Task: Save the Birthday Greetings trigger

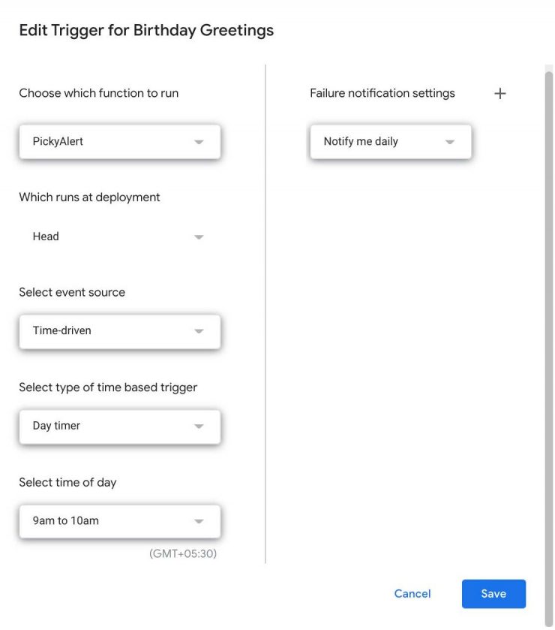Action: (x=493, y=593)
